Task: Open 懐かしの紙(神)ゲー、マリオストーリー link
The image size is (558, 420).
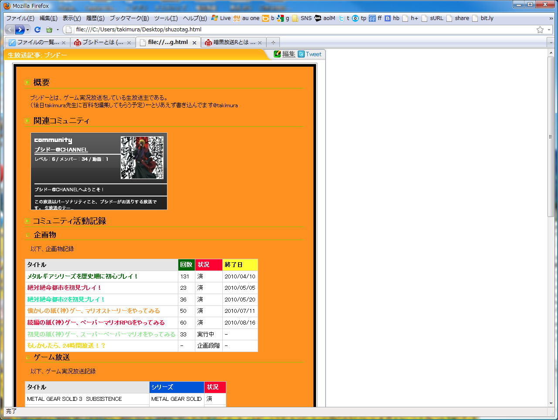Action: pyautogui.click(x=94, y=311)
